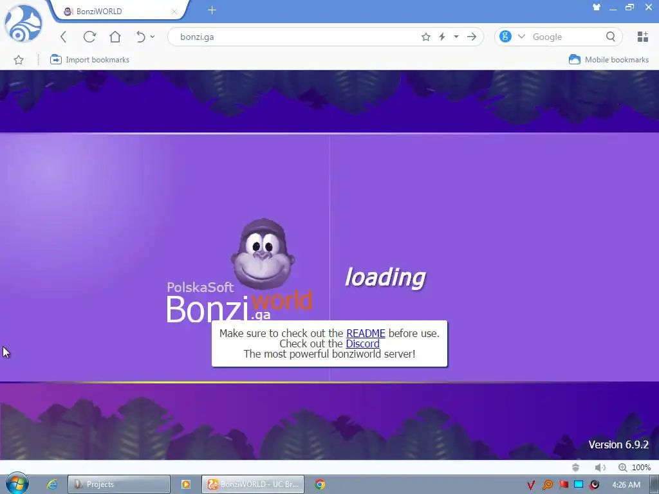The width and height of the screenshot is (659, 494).
Task: Click the zoom magnifier in status bar
Action: tap(622, 468)
